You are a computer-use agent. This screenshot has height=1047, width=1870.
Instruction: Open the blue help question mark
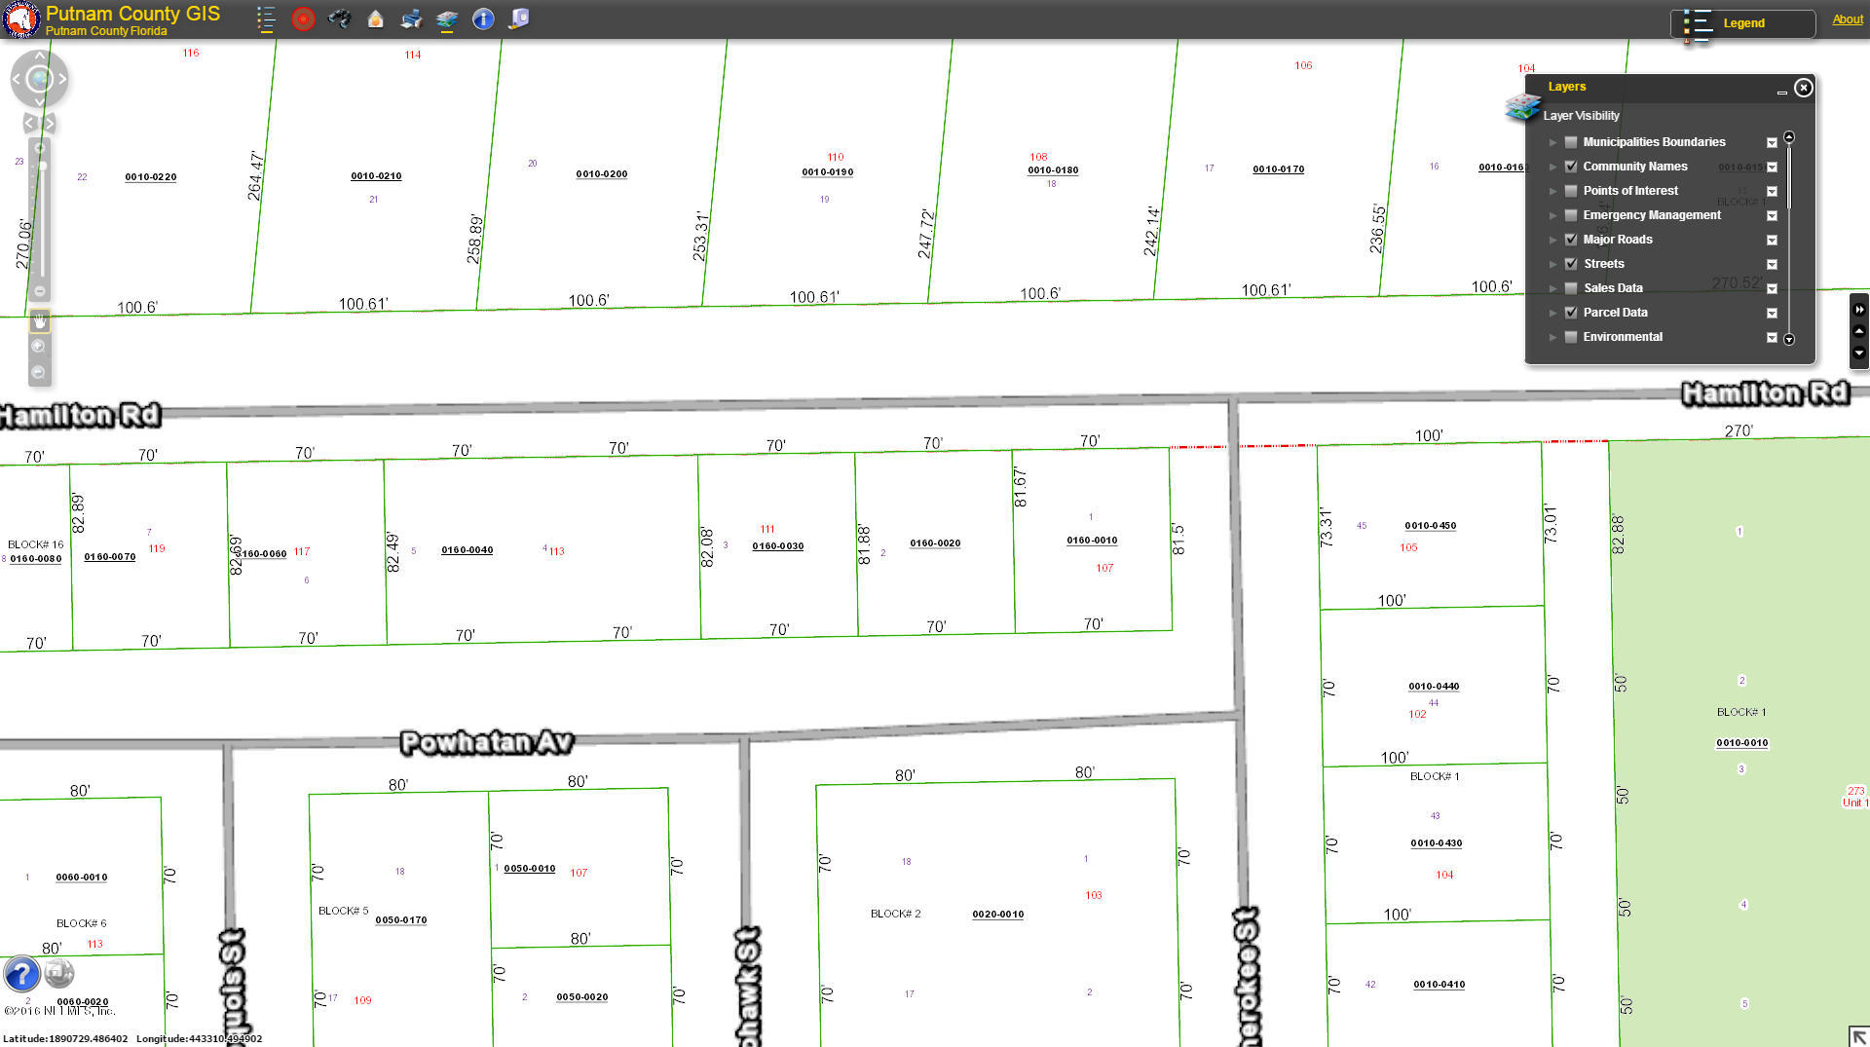coord(21,974)
